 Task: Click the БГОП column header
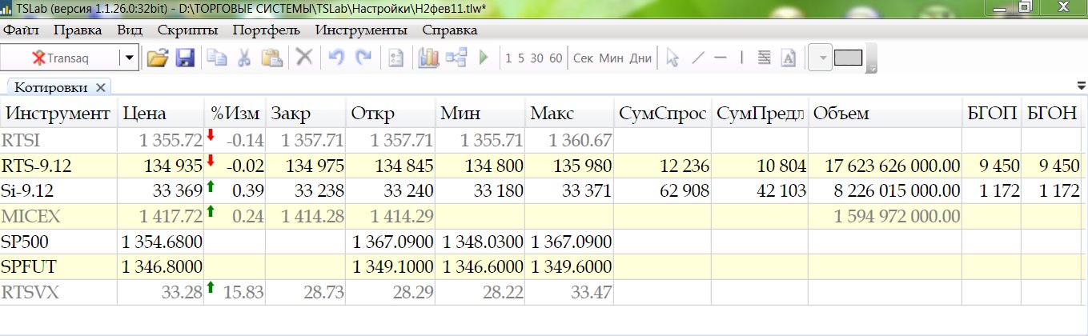pos(993,114)
